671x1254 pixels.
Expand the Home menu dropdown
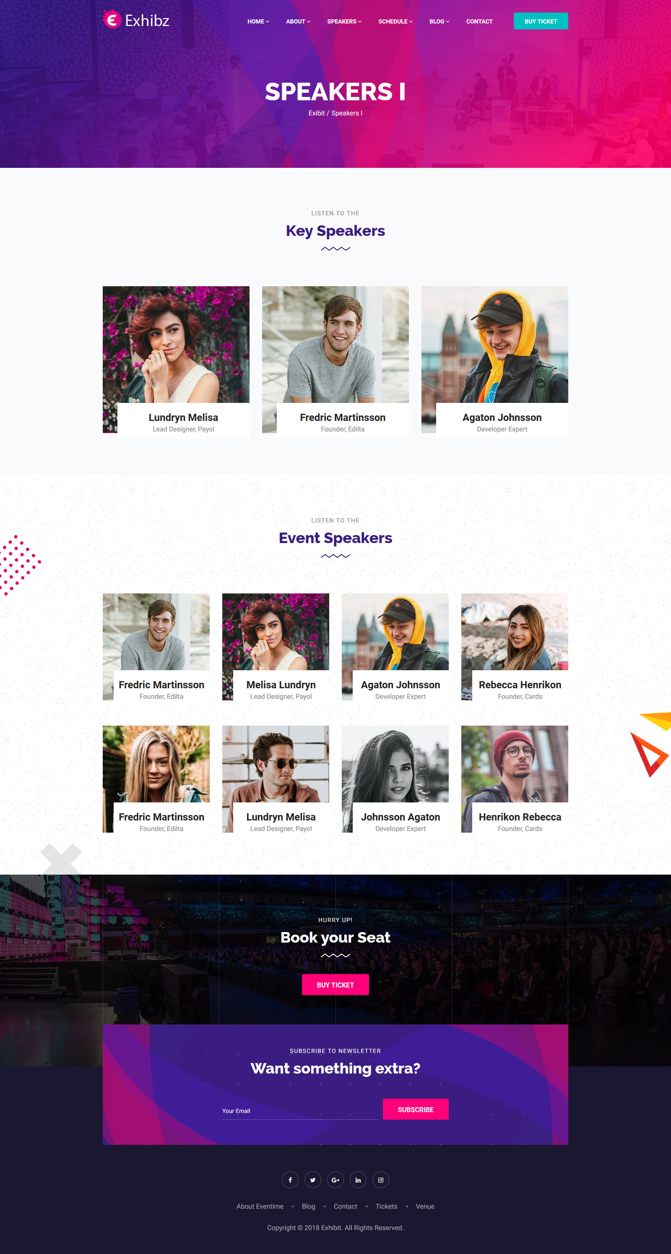pyautogui.click(x=258, y=21)
